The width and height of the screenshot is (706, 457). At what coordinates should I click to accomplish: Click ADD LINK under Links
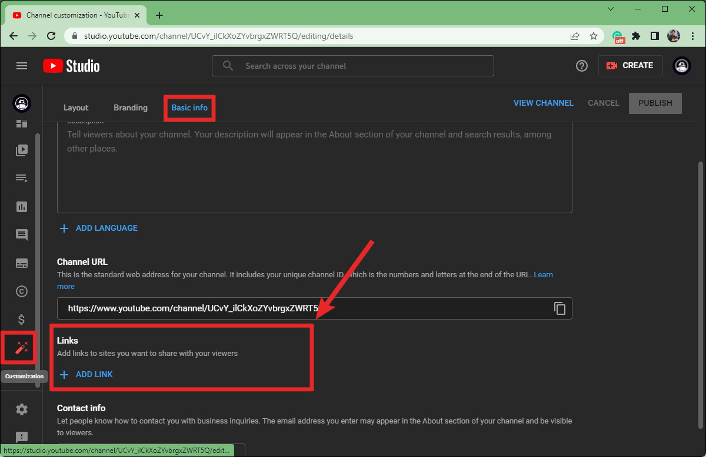coord(87,375)
